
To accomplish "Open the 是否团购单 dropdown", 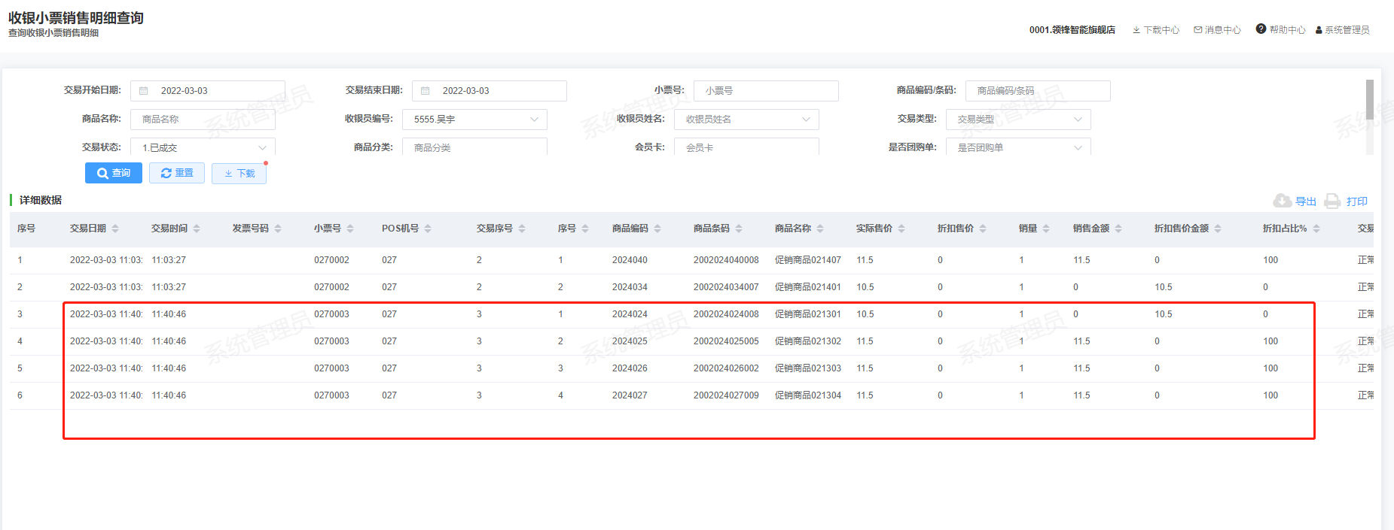I will pyautogui.click(x=1018, y=147).
